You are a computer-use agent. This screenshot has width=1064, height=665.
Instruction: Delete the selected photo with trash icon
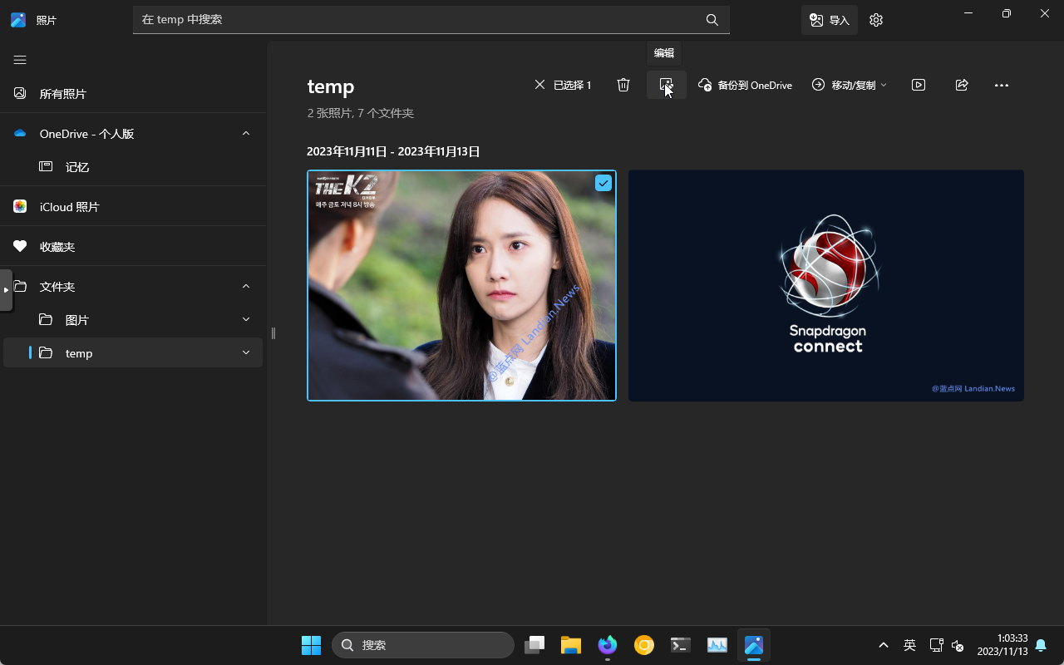(x=623, y=85)
